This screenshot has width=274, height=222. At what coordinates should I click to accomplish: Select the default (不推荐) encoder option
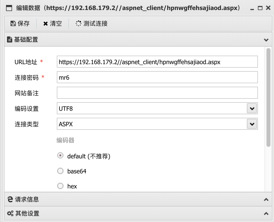pyautogui.click(x=60, y=156)
